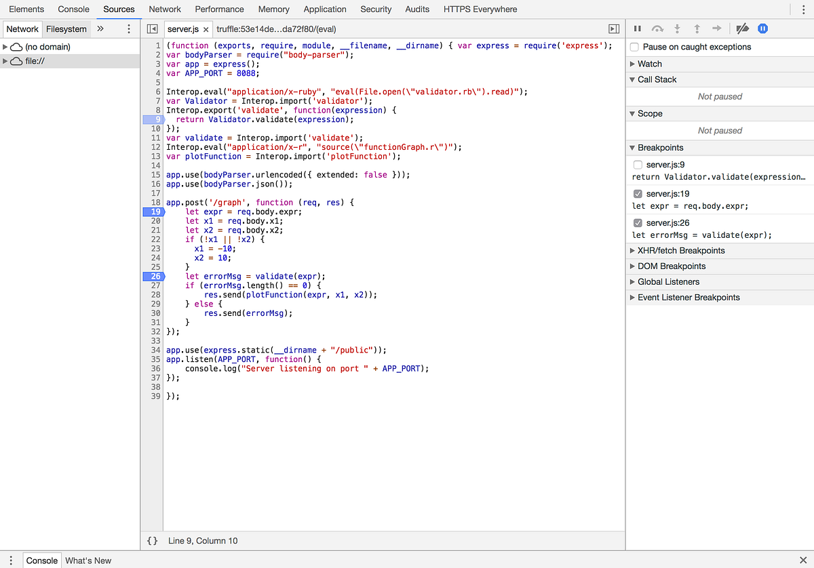Open the Filesystem tab in navigator
The height and width of the screenshot is (568, 814).
click(66, 28)
